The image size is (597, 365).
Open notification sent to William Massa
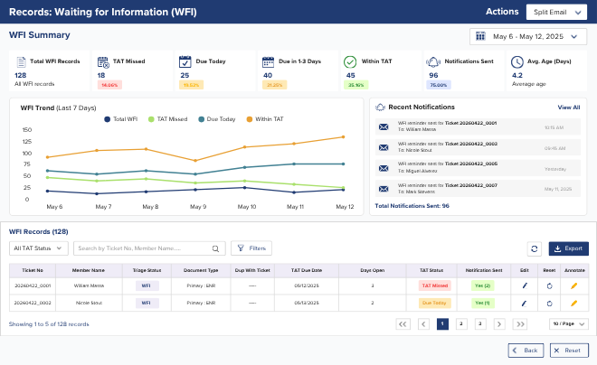(478, 126)
